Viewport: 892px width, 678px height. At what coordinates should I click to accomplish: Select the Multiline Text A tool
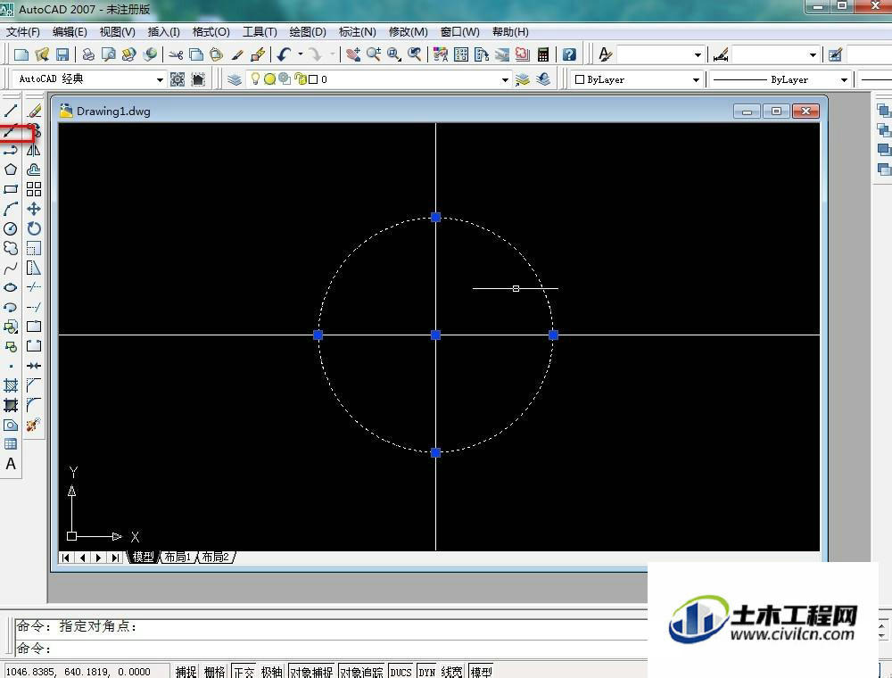[x=10, y=464]
